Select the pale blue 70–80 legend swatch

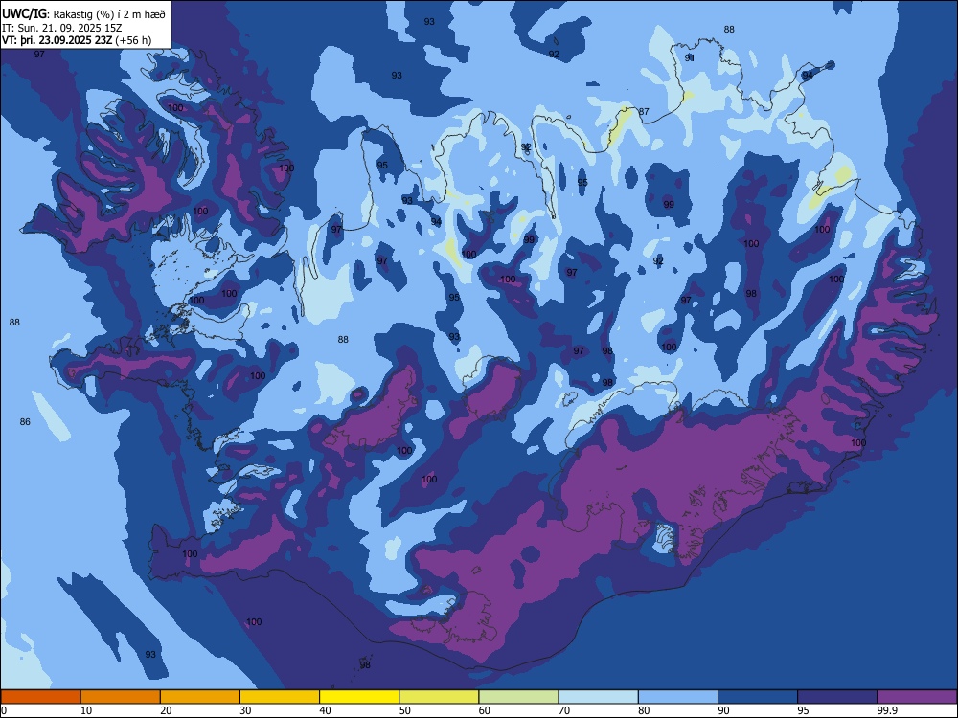pyautogui.click(x=598, y=697)
